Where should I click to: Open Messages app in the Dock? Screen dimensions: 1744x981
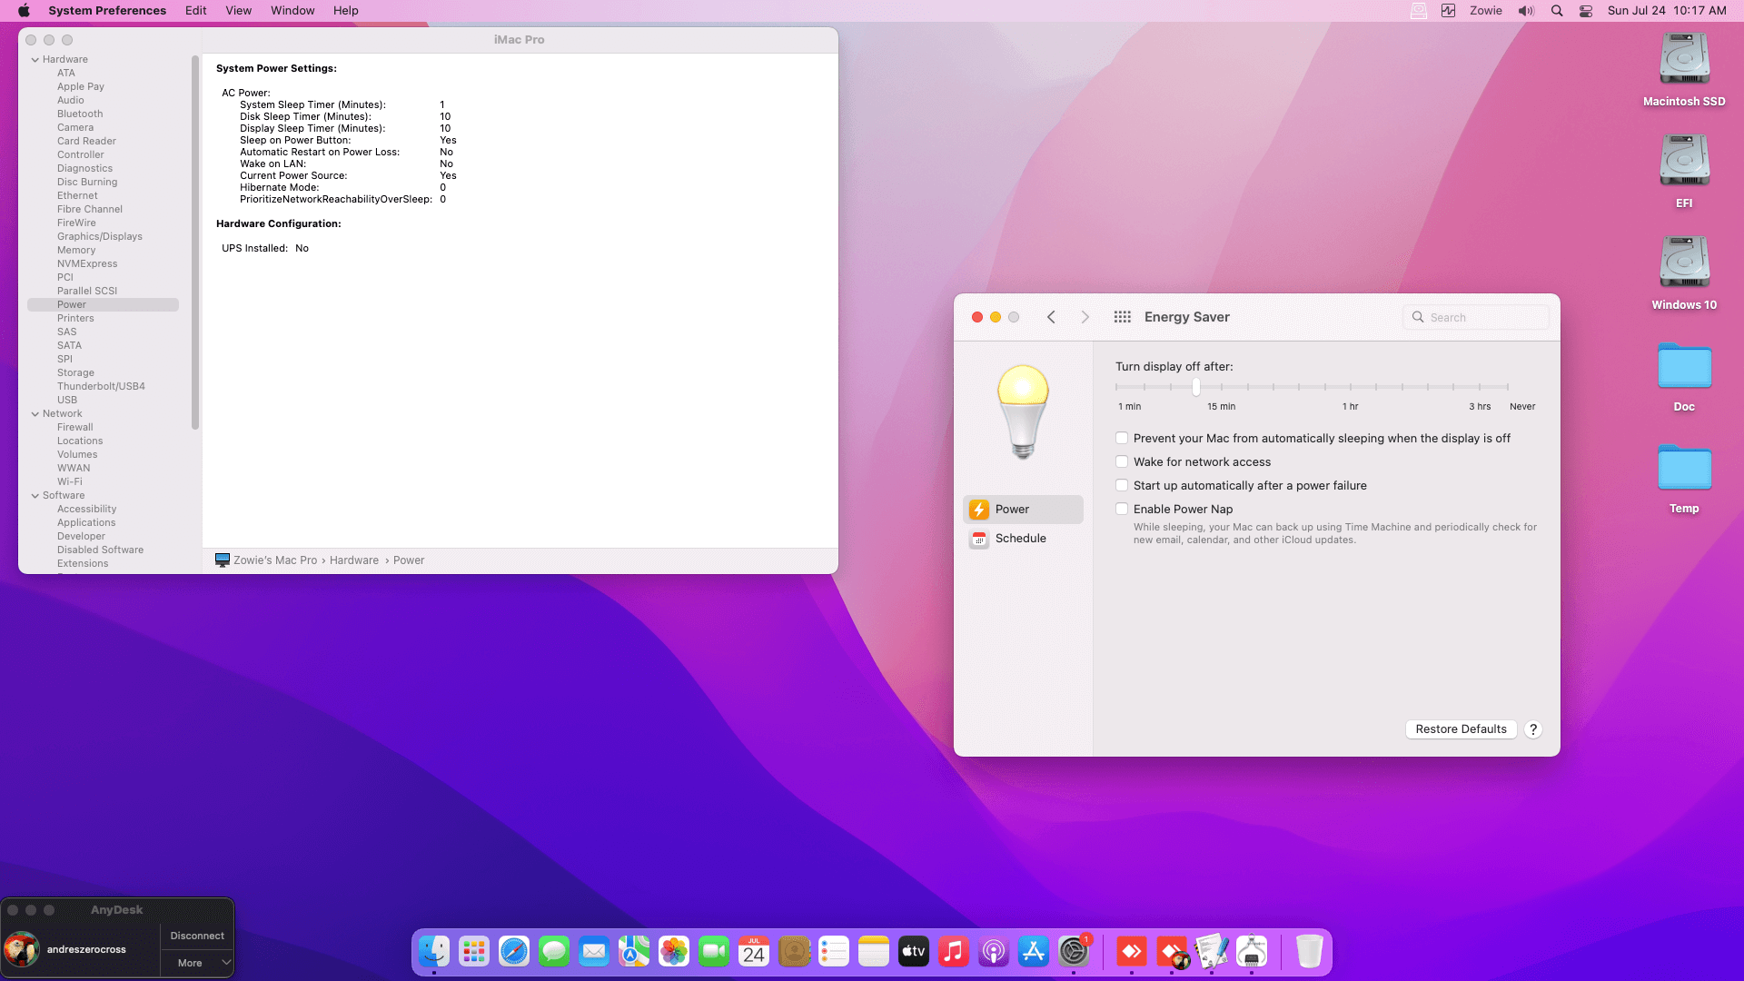(x=554, y=951)
